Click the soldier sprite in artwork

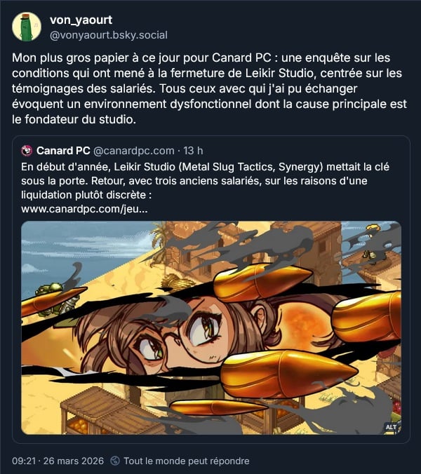pyautogui.click(x=56, y=298)
